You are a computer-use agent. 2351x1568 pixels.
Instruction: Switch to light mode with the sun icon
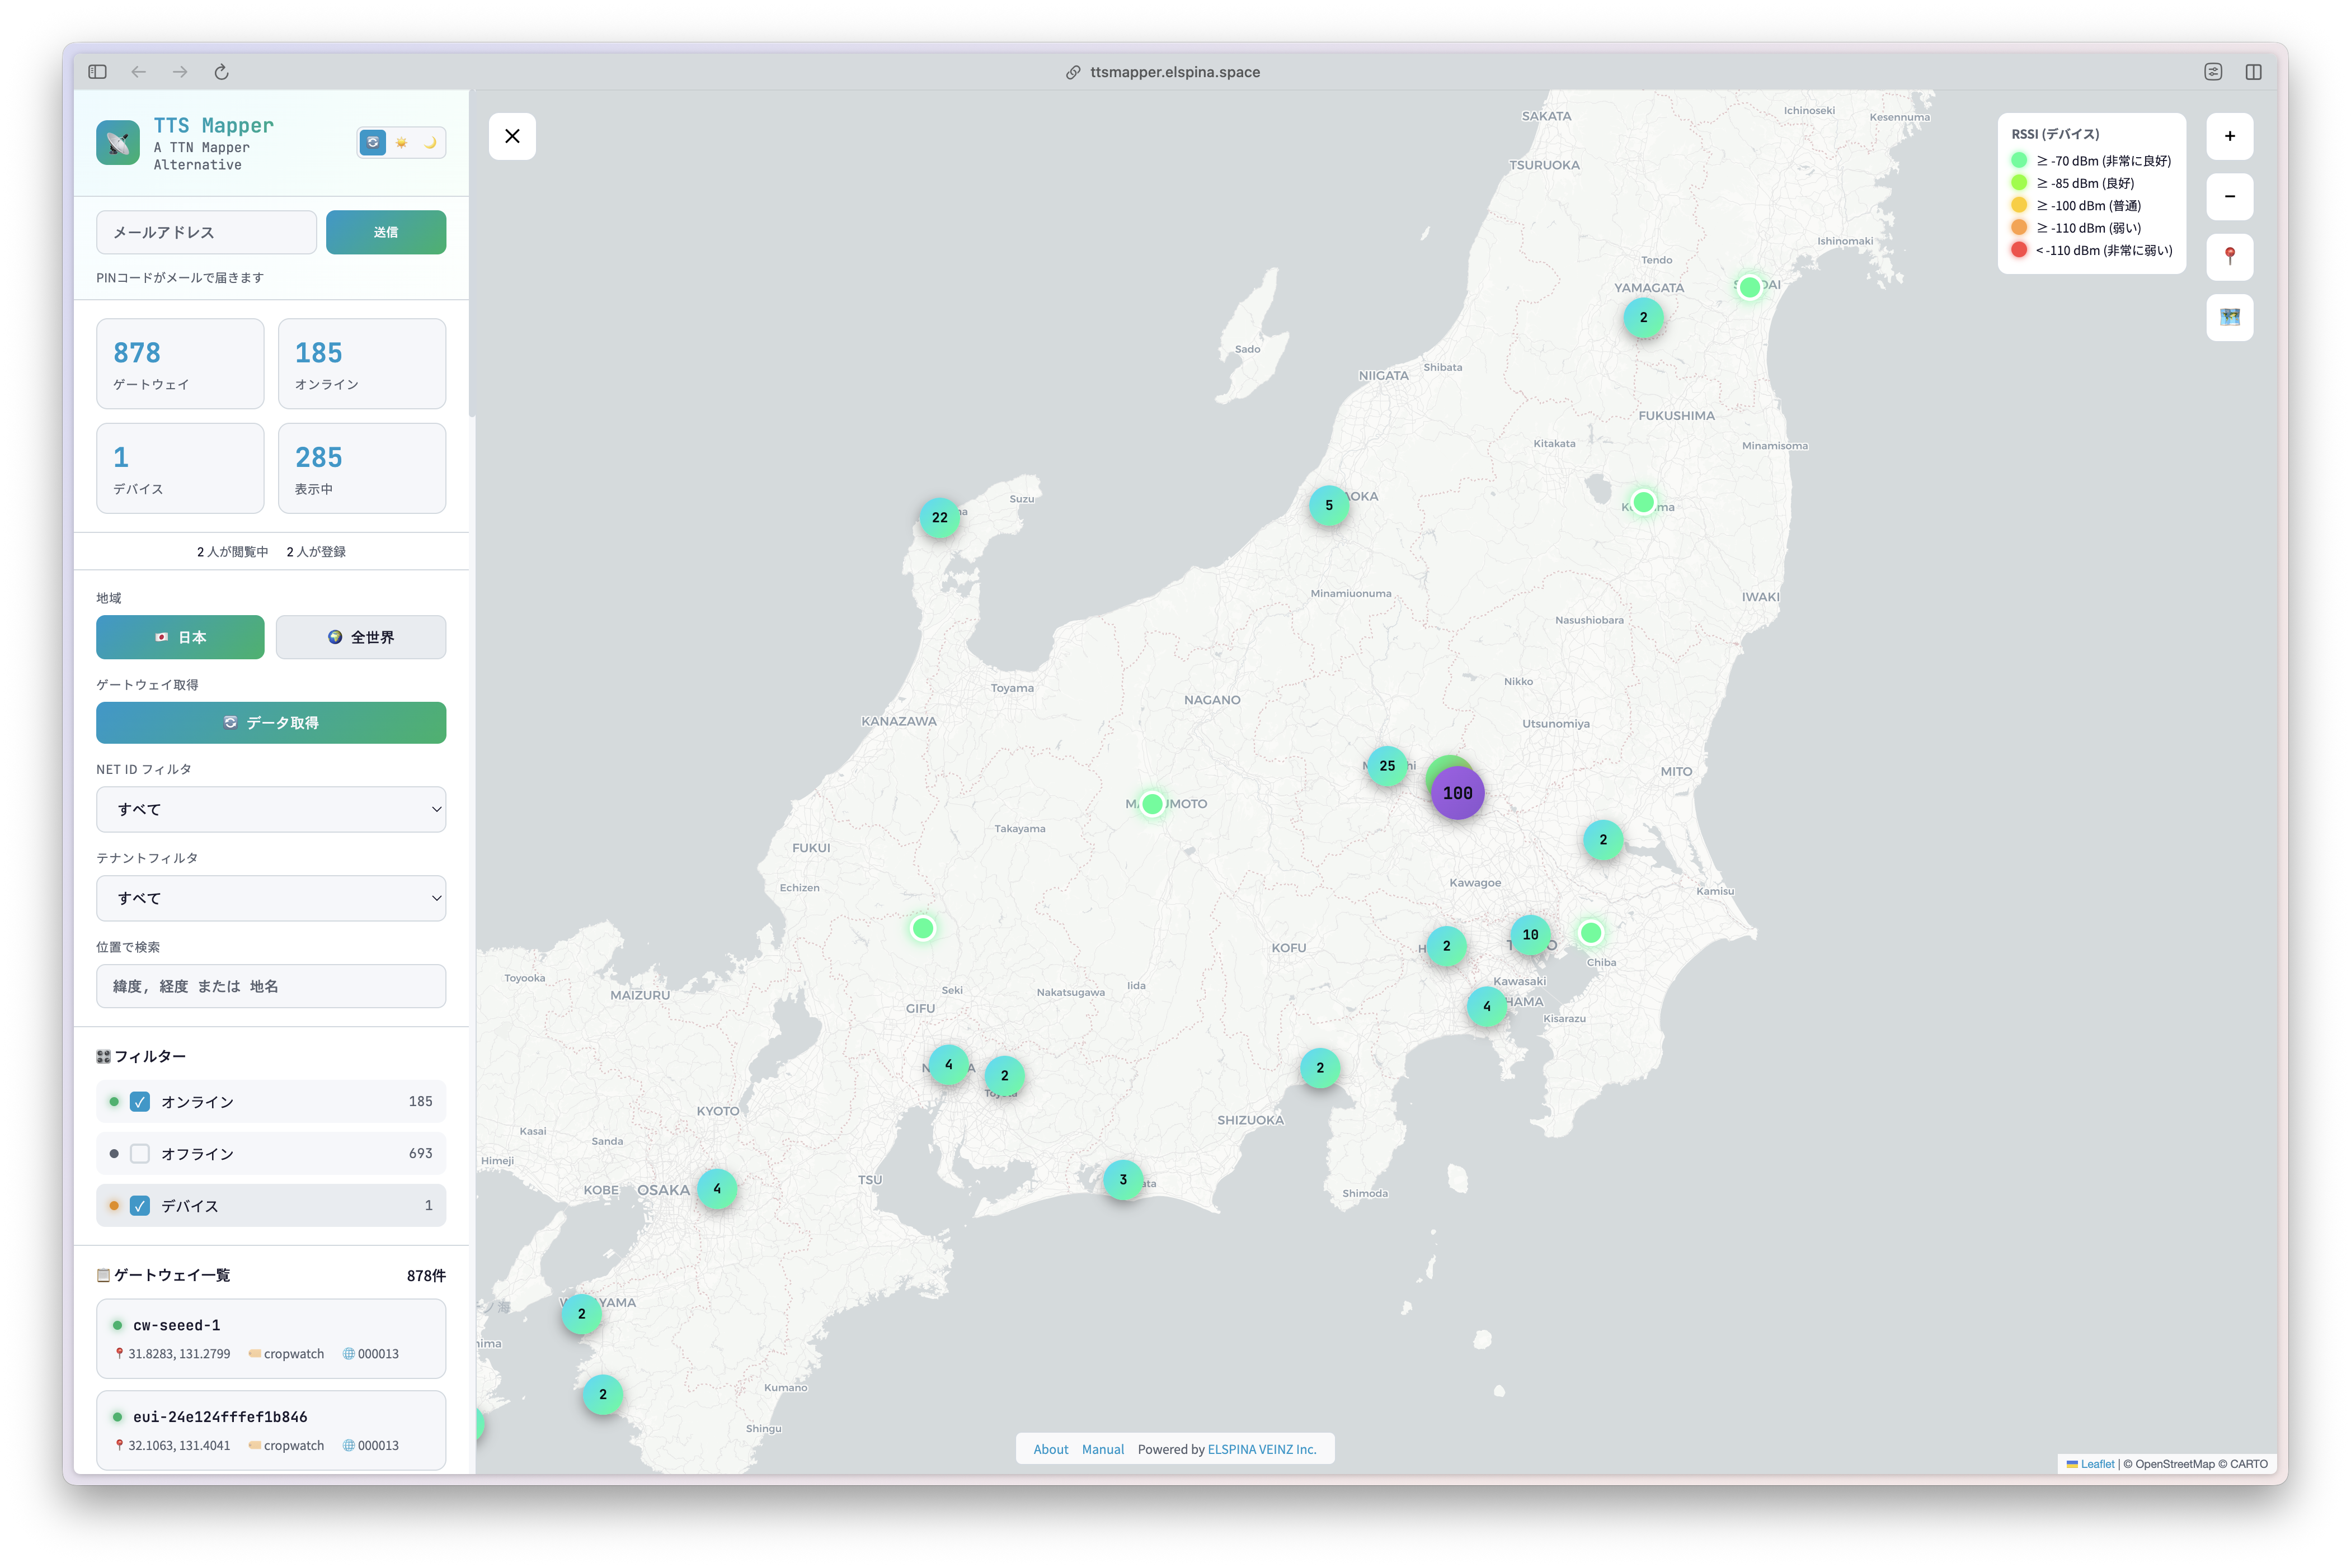pyautogui.click(x=401, y=142)
